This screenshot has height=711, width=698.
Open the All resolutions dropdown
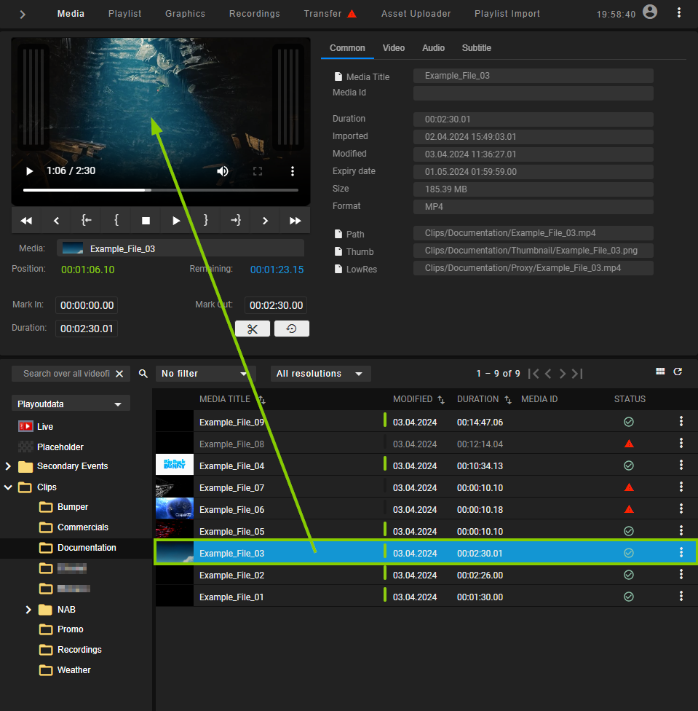tap(320, 373)
